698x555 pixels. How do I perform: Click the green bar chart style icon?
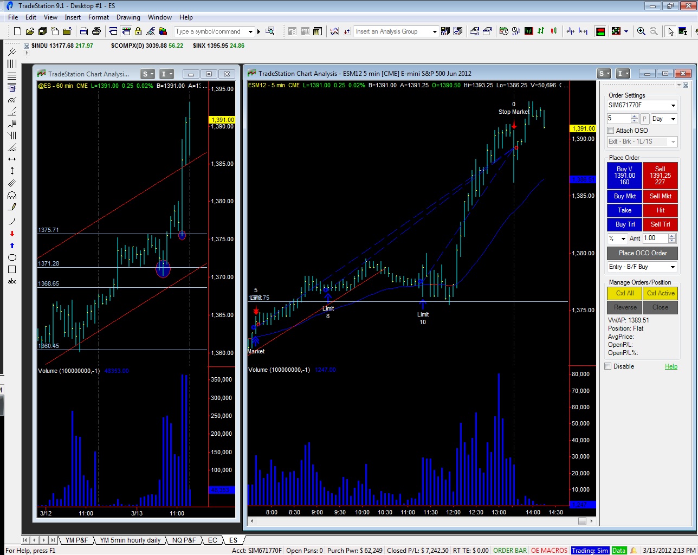[541, 31]
